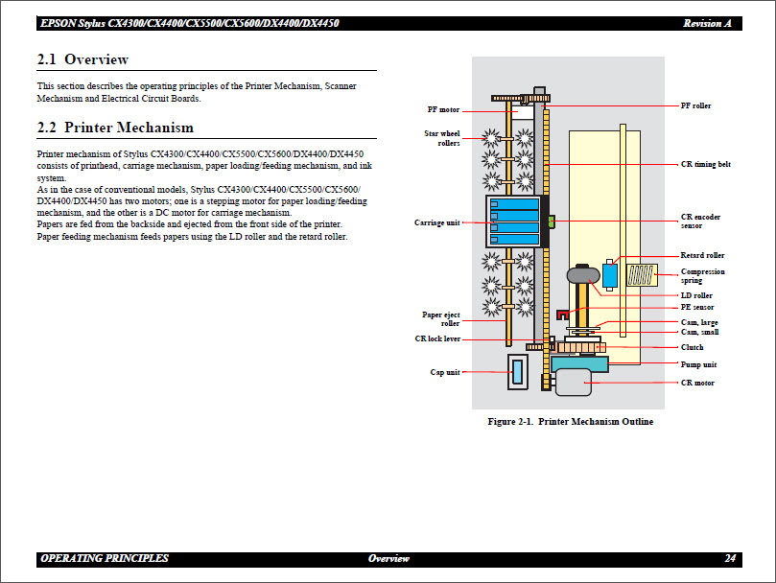776x583 pixels.
Task: Click the "CR timing belt" label
Action: (705, 164)
